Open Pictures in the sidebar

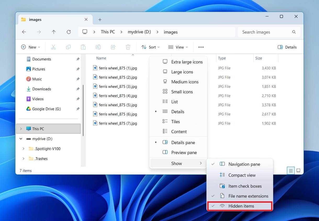coord(38,69)
